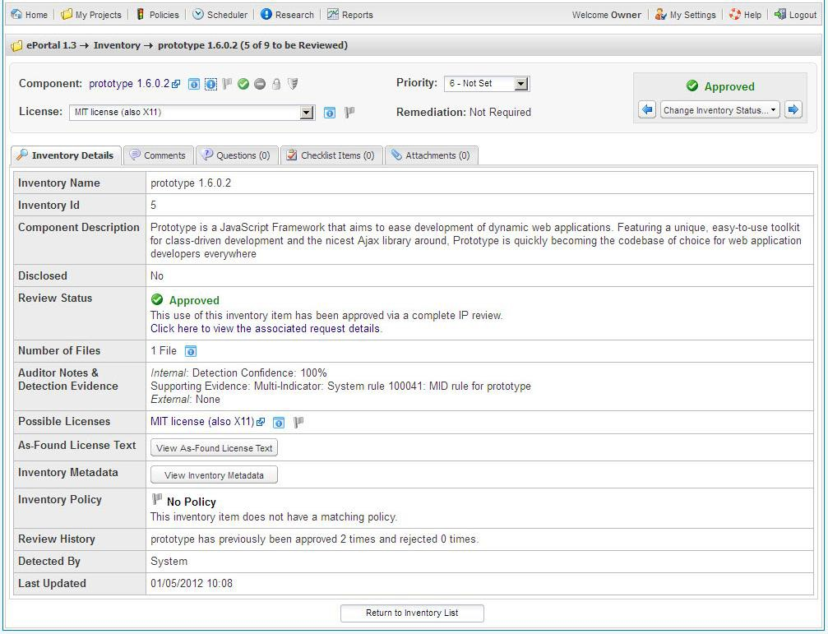828x634 pixels.
Task: Open the Priority dropdown
Action: tap(487, 84)
